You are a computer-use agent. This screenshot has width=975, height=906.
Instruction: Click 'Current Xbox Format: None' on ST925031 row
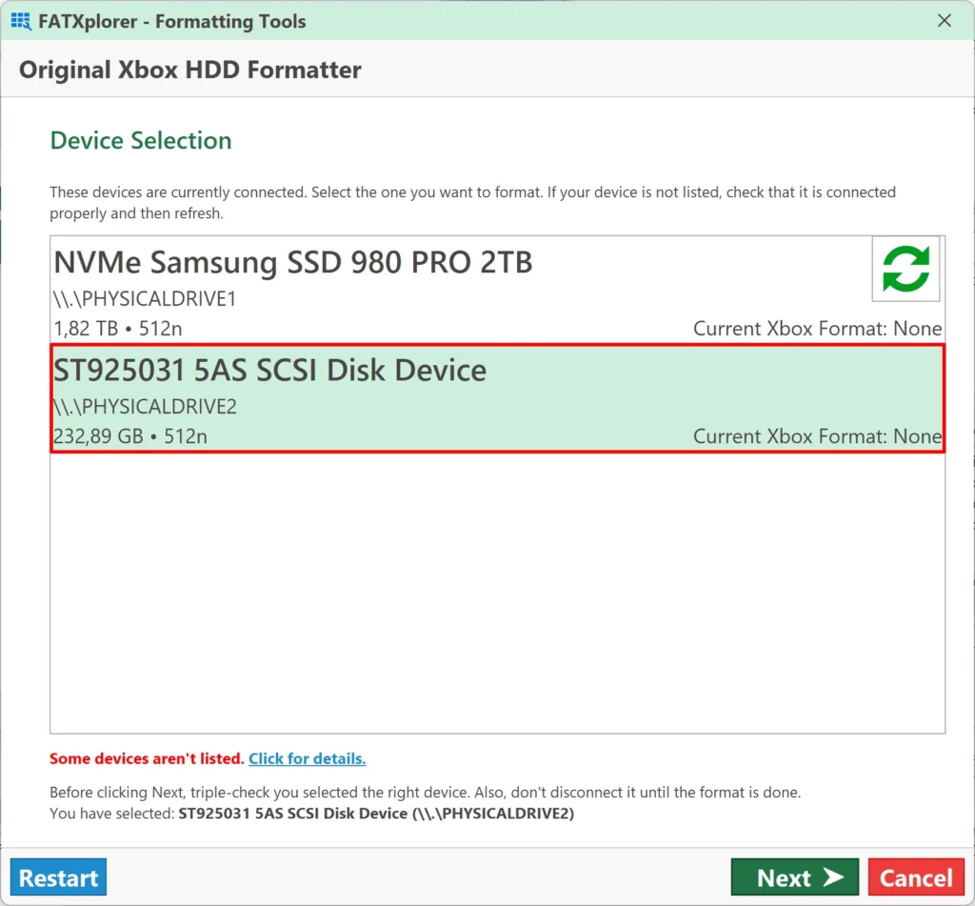tap(817, 436)
